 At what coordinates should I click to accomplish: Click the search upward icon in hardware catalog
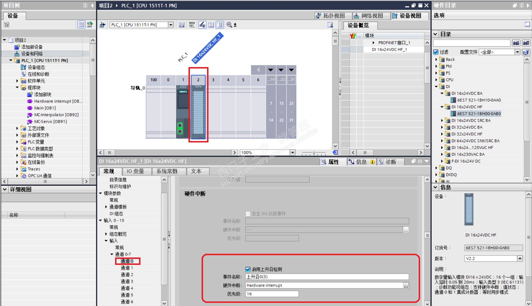[x=526, y=43]
